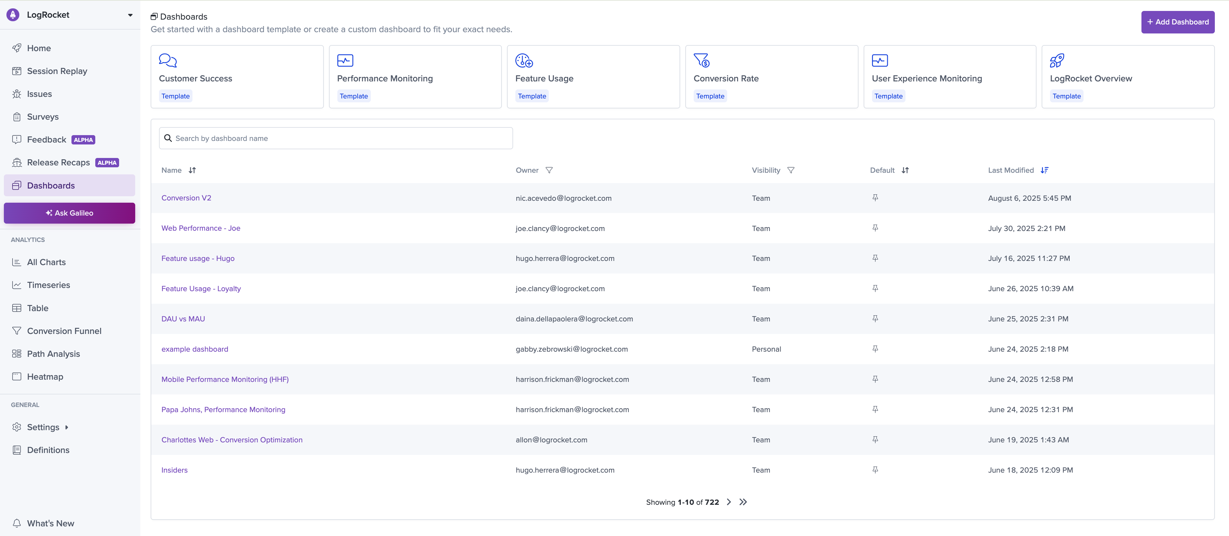
Task: Open Session Replay from the sidebar
Action: click(57, 71)
